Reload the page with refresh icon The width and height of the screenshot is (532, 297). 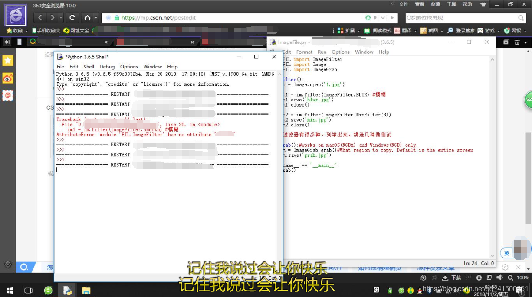(x=72, y=18)
